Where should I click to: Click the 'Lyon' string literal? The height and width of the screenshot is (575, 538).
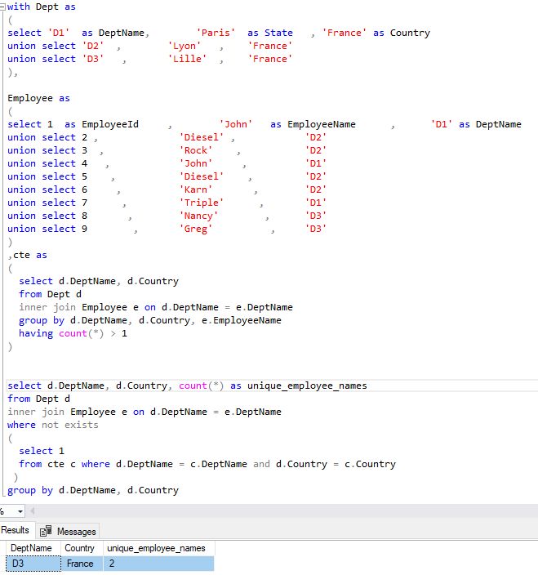pyautogui.click(x=185, y=46)
